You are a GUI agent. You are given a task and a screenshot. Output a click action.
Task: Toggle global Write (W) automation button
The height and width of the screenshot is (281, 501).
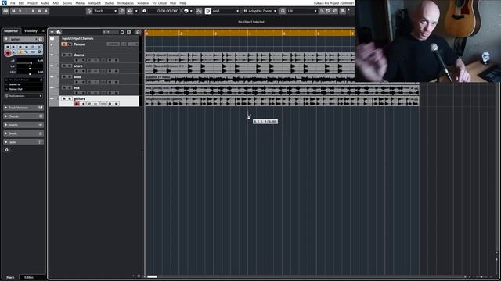40,11
